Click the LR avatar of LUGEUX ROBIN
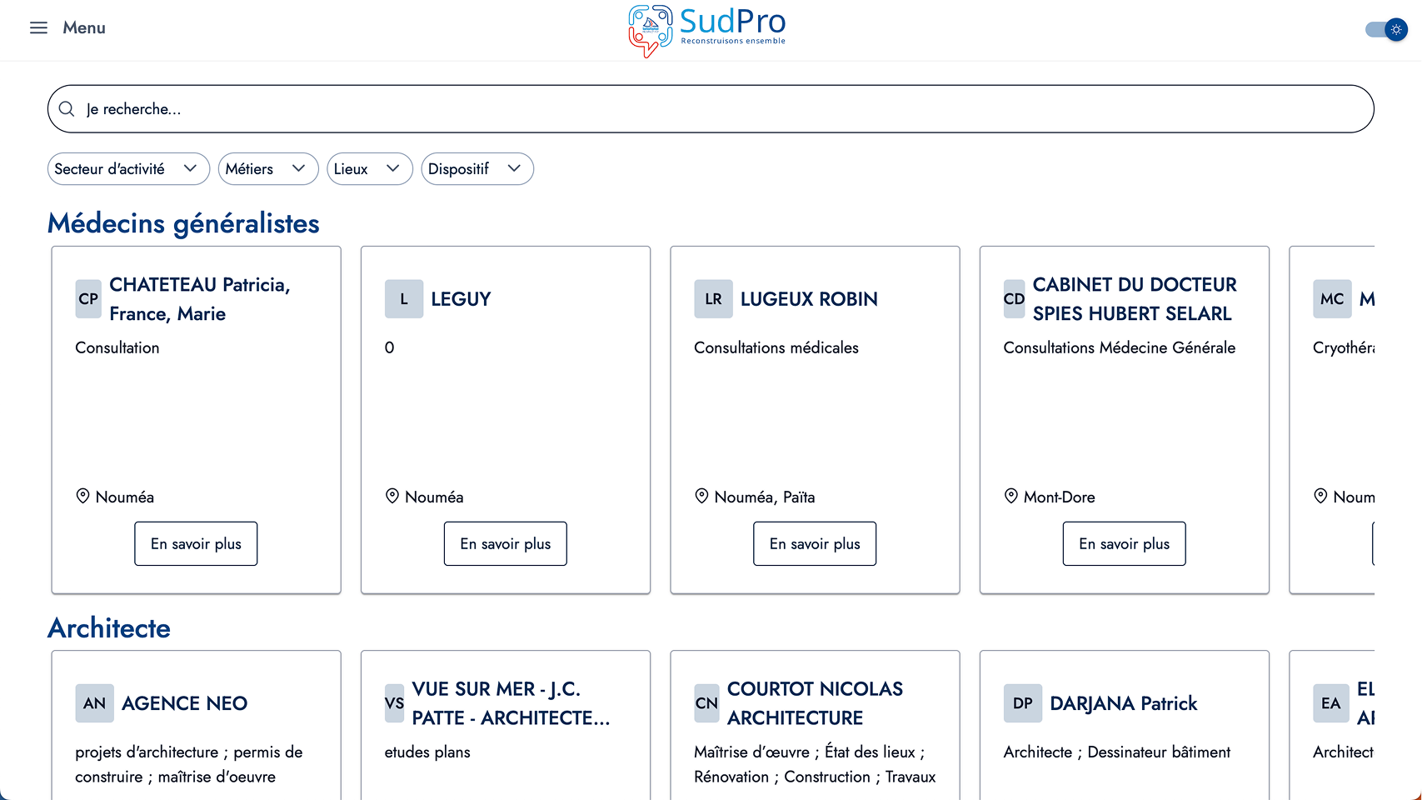The height and width of the screenshot is (800, 1422). (713, 299)
